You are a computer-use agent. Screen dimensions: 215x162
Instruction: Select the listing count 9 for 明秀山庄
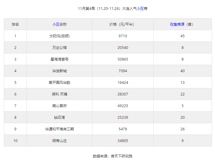[x=182, y=141]
